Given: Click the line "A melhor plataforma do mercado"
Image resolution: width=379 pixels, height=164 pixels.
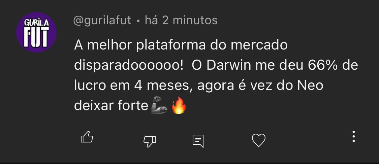Looking at the screenshot, I should pyautogui.click(x=181, y=46).
